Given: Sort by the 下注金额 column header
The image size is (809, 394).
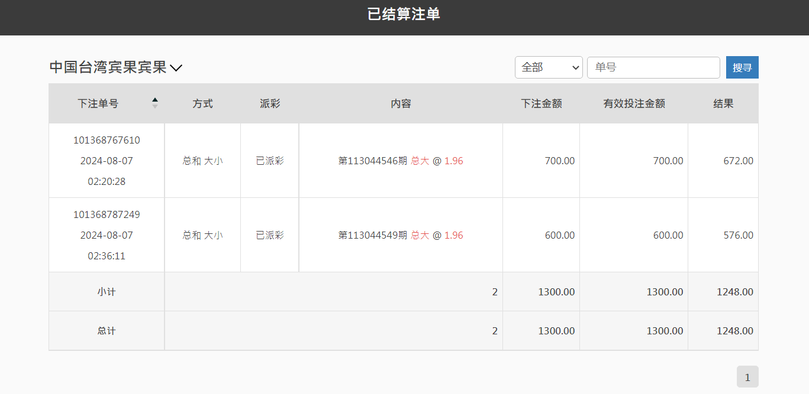Looking at the screenshot, I should tap(541, 103).
